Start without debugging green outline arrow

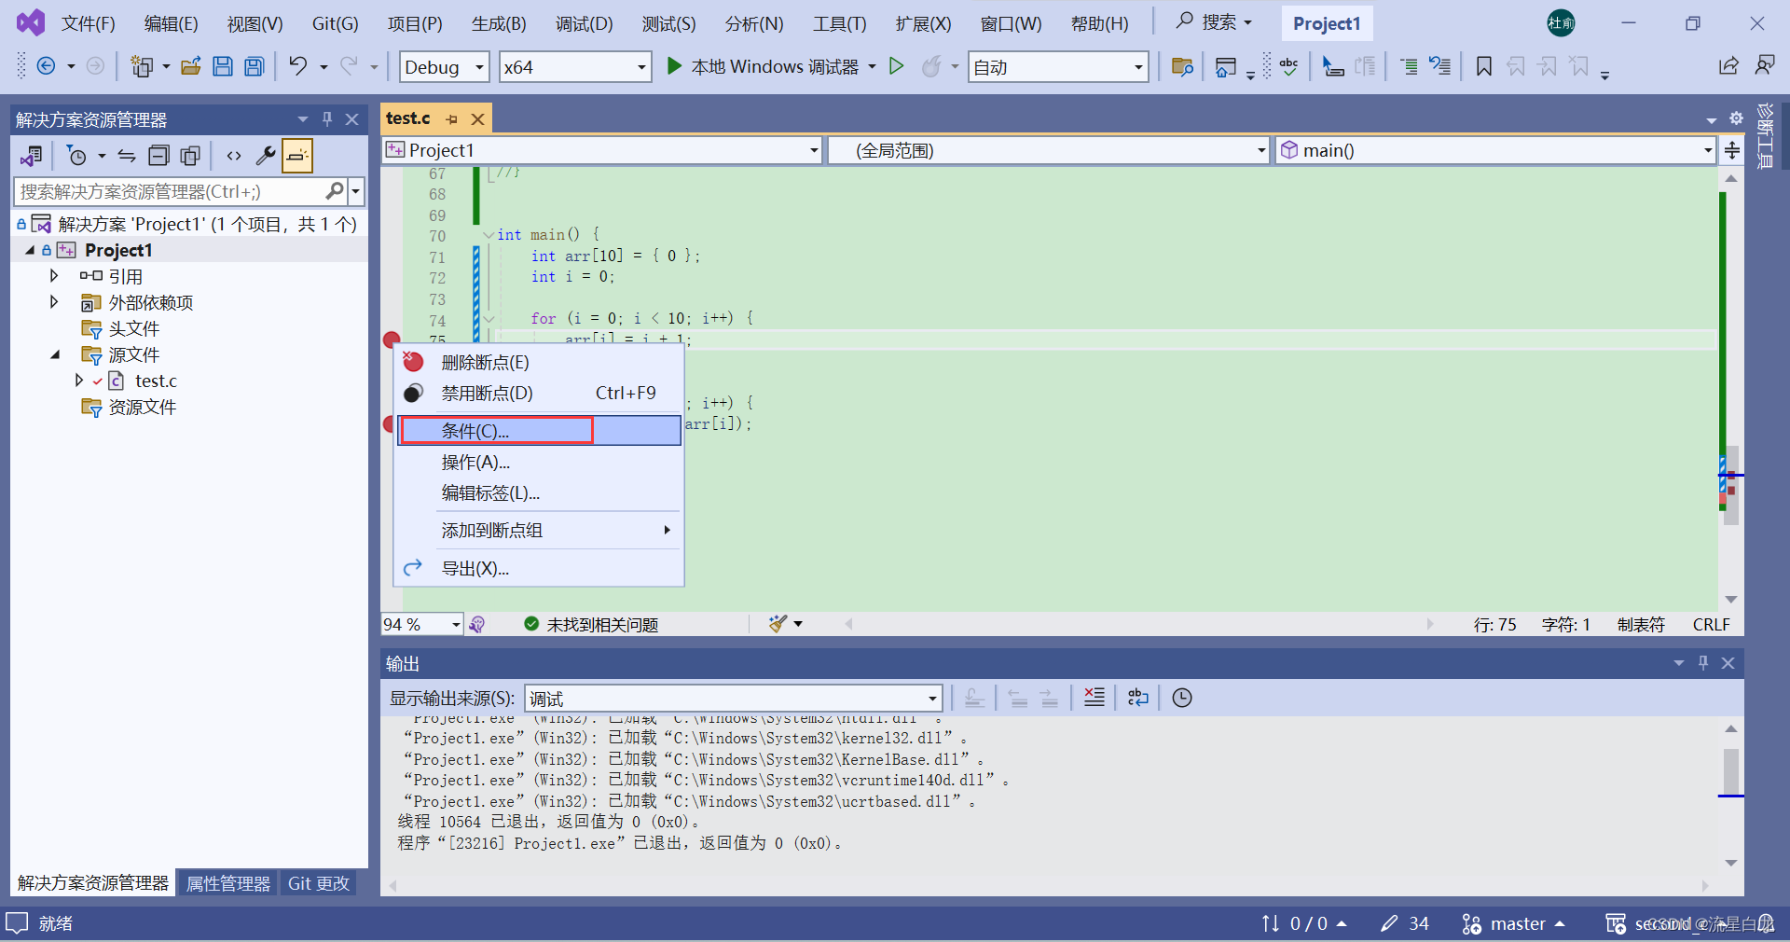(x=896, y=66)
